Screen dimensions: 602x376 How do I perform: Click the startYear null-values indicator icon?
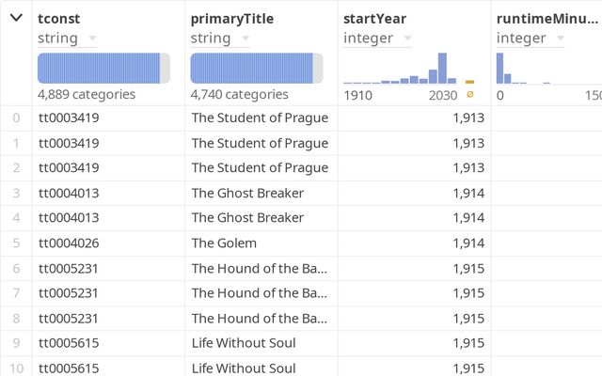470,94
